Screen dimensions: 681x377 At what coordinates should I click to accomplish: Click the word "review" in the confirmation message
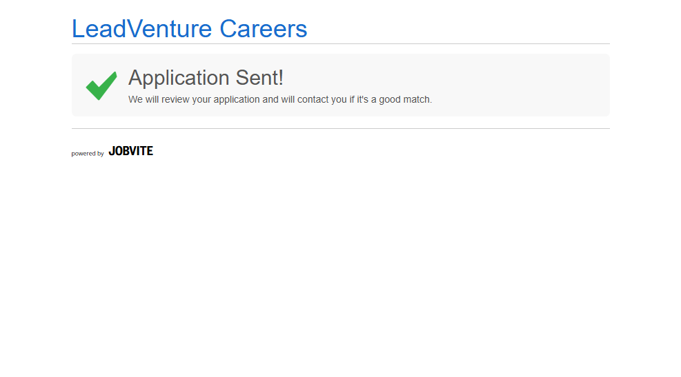click(x=175, y=99)
